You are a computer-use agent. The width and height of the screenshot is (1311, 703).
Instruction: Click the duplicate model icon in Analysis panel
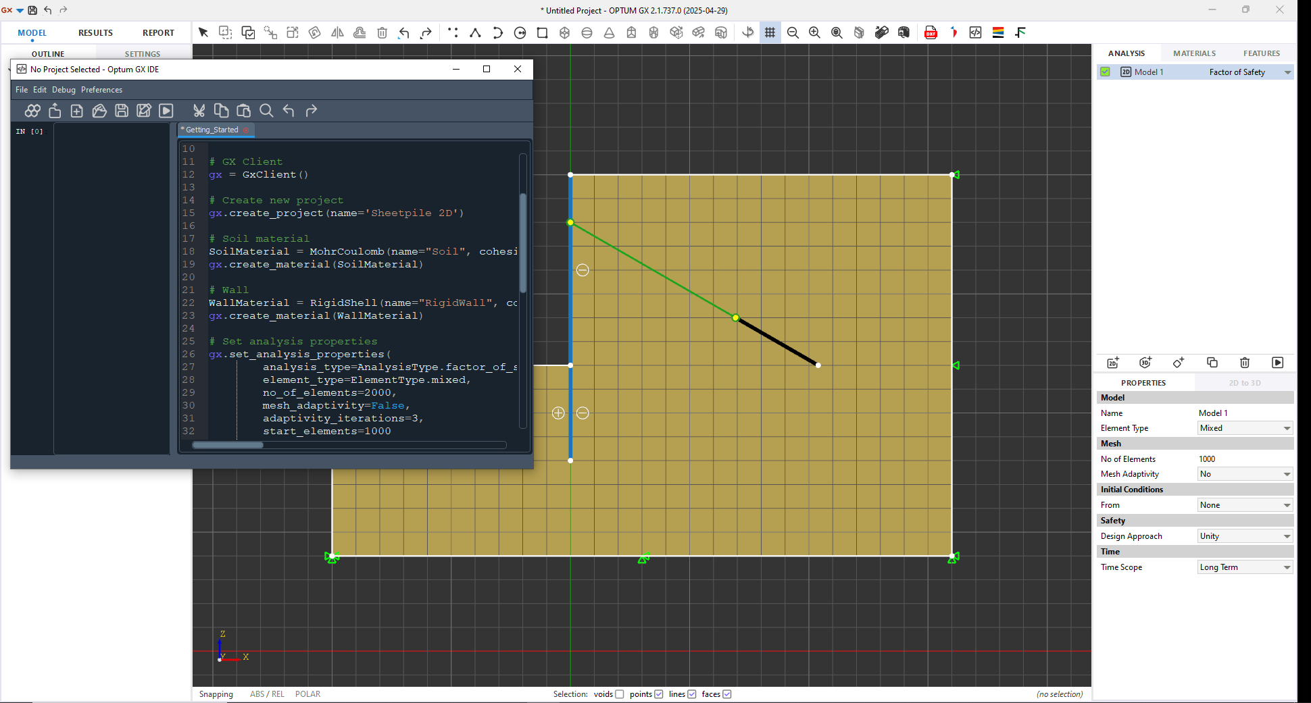1212,363
